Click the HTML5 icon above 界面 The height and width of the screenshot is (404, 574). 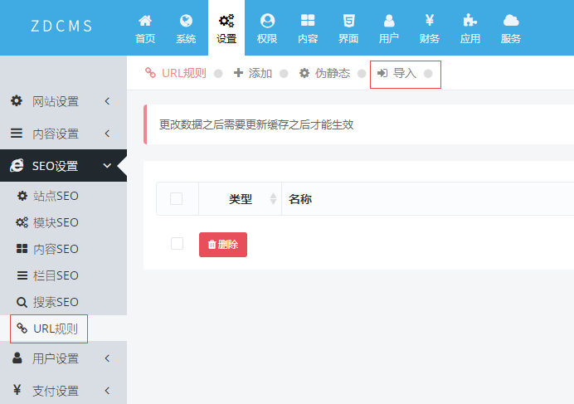[348, 21]
